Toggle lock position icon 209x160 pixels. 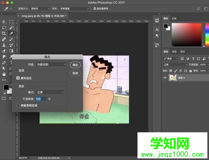click(181, 71)
